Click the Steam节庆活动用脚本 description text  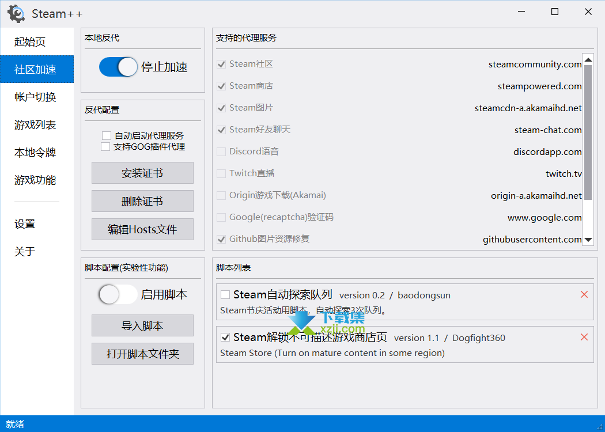303,310
